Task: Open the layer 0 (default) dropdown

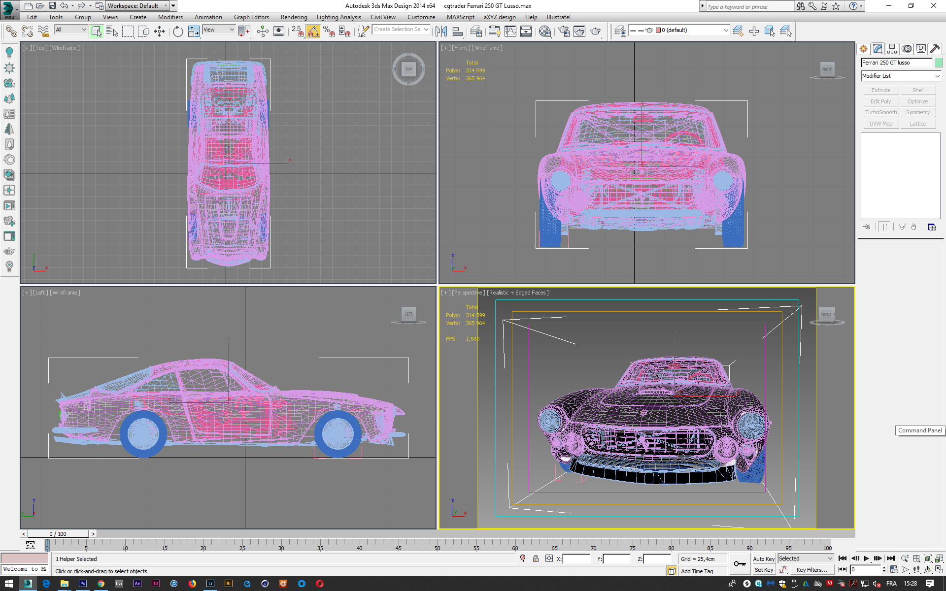Action: click(x=679, y=30)
